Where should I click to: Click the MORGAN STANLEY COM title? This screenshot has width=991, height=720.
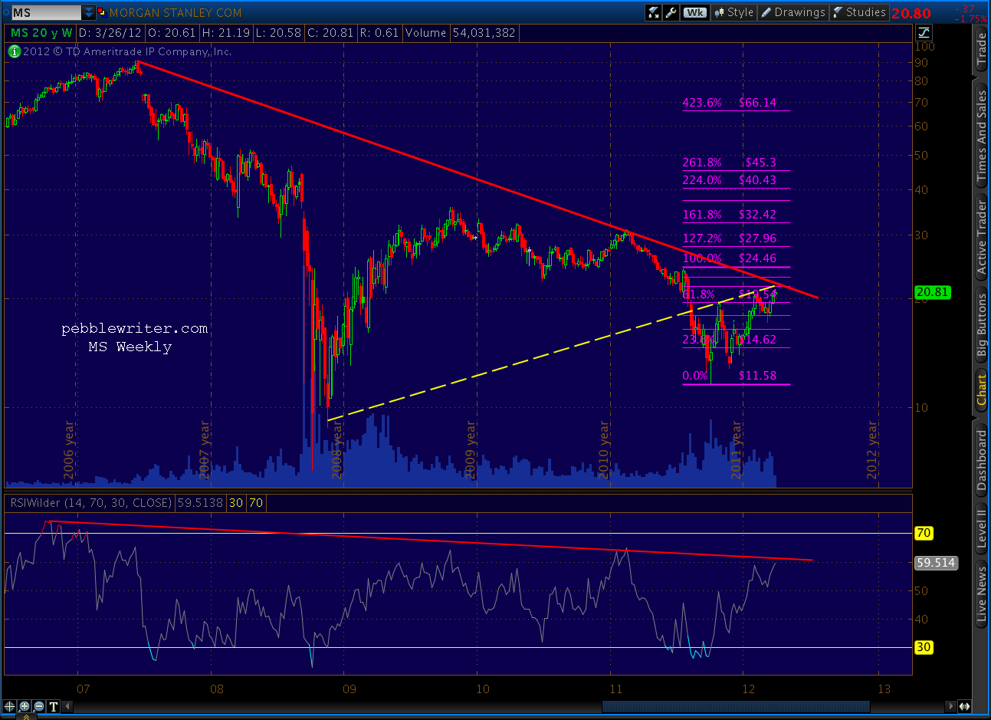coord(176,13)
